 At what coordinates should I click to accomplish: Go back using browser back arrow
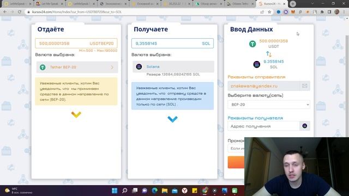click(5, 12)
